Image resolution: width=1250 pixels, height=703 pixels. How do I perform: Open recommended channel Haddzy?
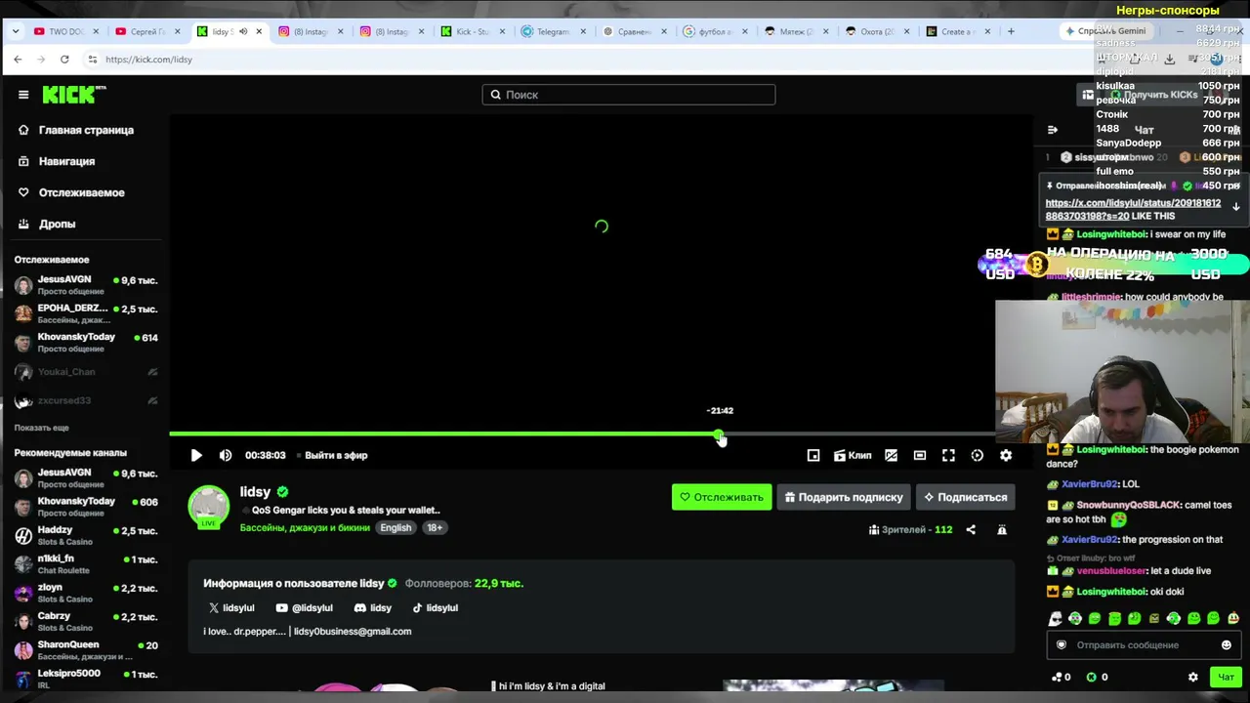[86, 535]
